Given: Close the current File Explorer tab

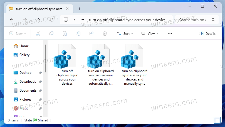Looking at the screenshot, I should 67,9.
